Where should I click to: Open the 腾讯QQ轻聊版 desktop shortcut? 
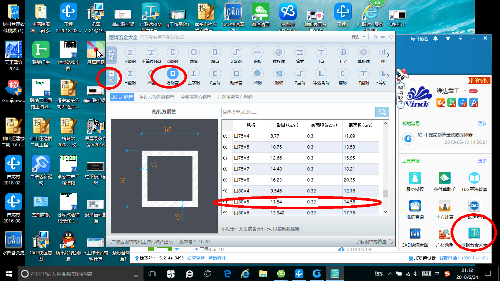click(68, 246)
